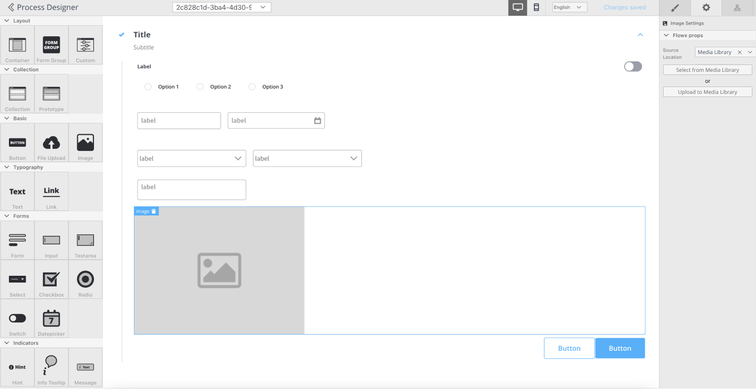Select the Option 1 radio button
756x389 pixels.
(148, 87)
